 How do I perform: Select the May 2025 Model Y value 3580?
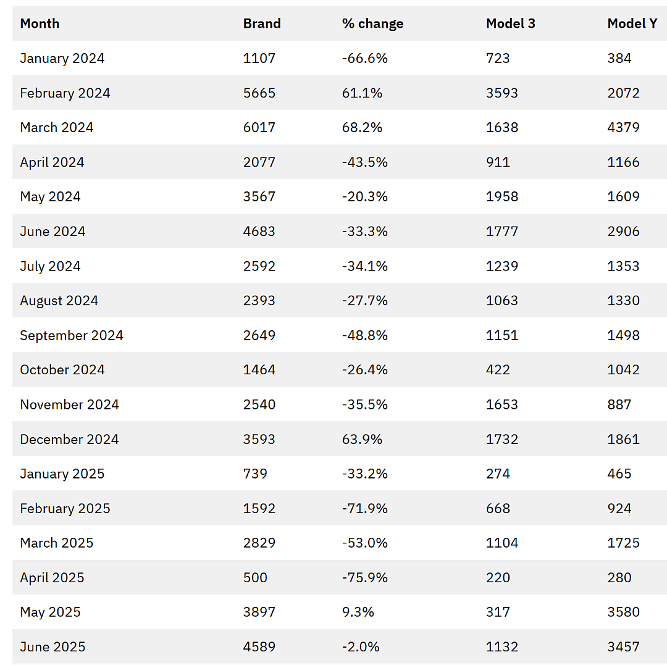pyautogui.click(x=623, y=612)
